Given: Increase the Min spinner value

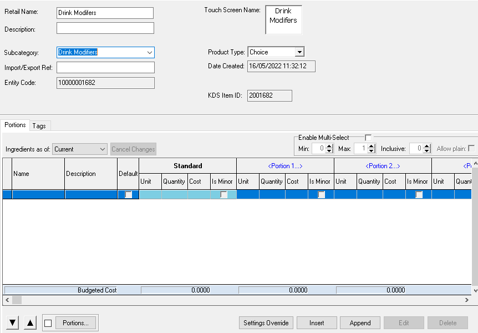Looking at the screenshot, I should click(329, 146).
